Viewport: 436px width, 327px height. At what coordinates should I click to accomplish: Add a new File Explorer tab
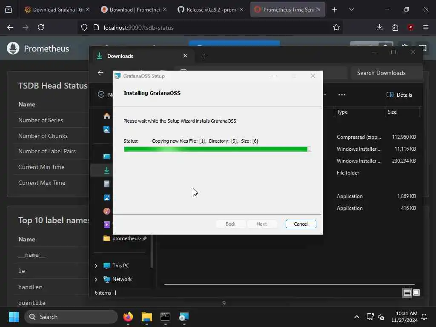(204, 56)
